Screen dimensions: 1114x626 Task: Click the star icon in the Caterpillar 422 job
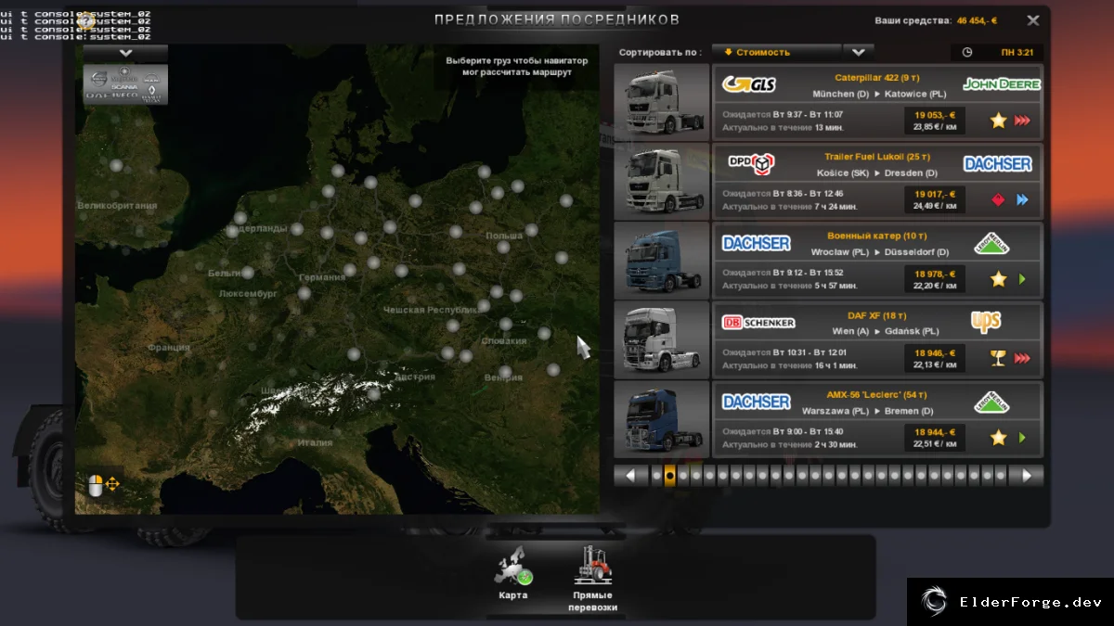(x=998, y=121)
